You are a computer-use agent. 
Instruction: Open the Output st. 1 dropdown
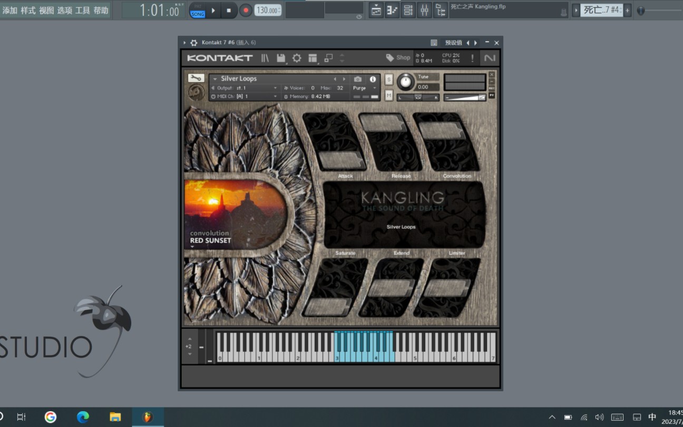[x=245, y=88]
